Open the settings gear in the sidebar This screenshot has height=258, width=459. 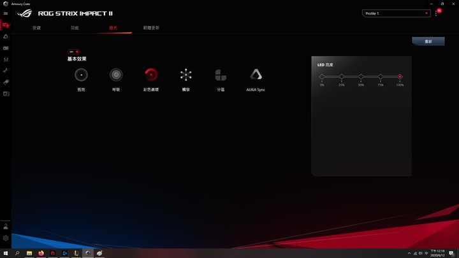pos(6,238)
